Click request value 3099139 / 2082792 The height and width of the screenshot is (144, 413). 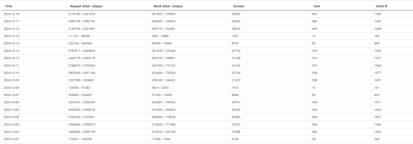tap(82, 21)
